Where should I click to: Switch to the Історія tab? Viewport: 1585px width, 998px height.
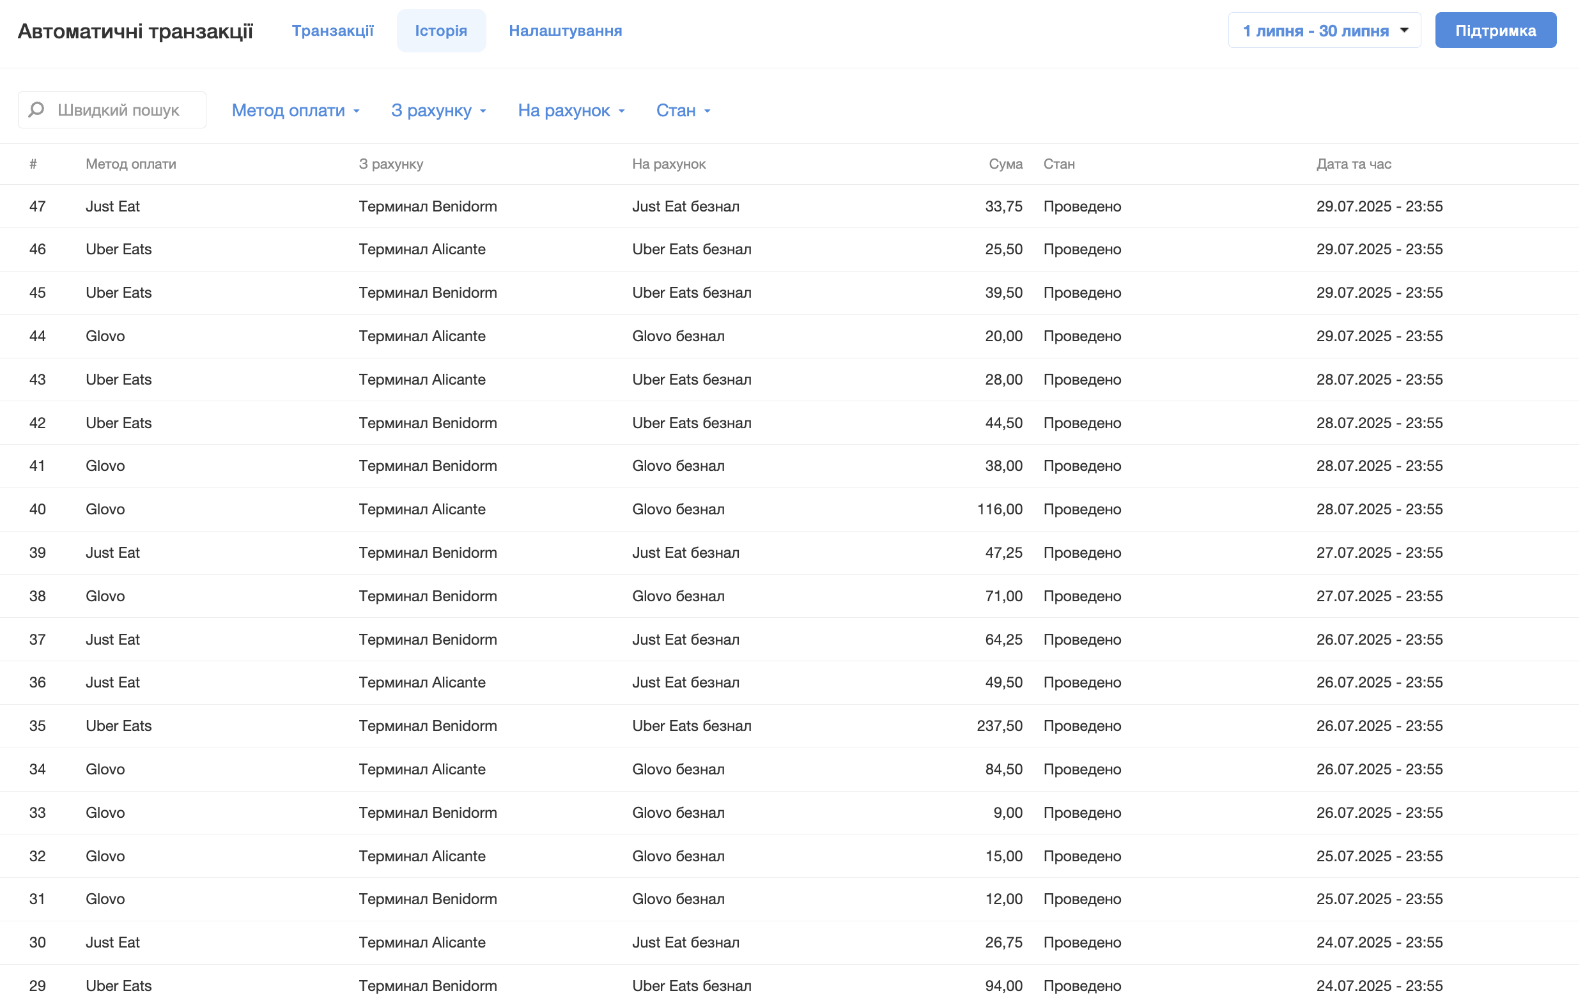tap(442, 31)
